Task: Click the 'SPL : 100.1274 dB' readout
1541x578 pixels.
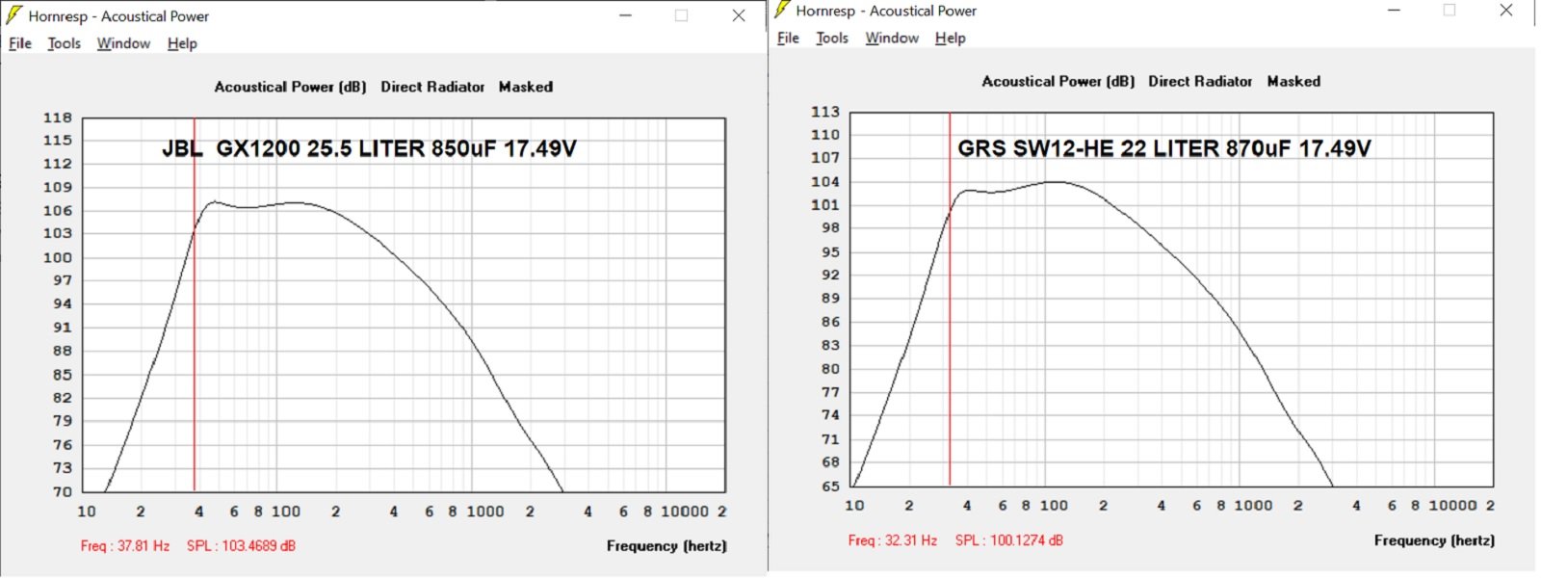Action: 1009,540
